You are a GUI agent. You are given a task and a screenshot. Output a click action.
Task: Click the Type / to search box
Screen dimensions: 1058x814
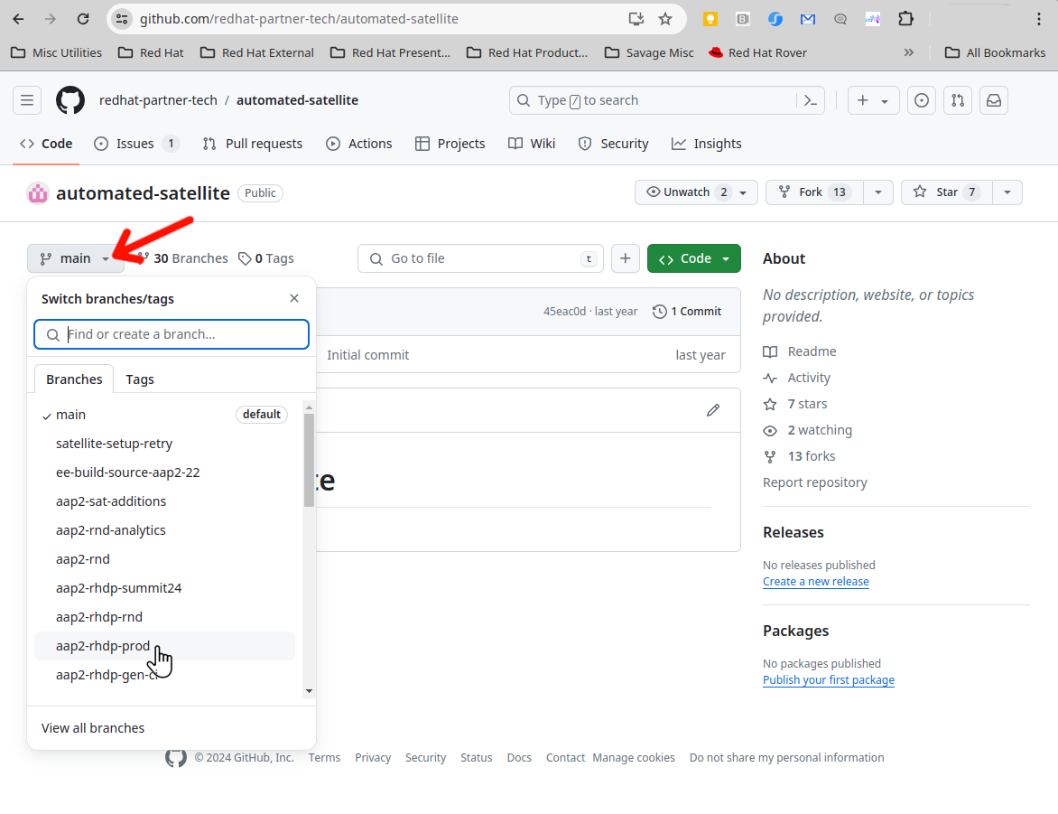pyautogui.click(x=653, y=100)
